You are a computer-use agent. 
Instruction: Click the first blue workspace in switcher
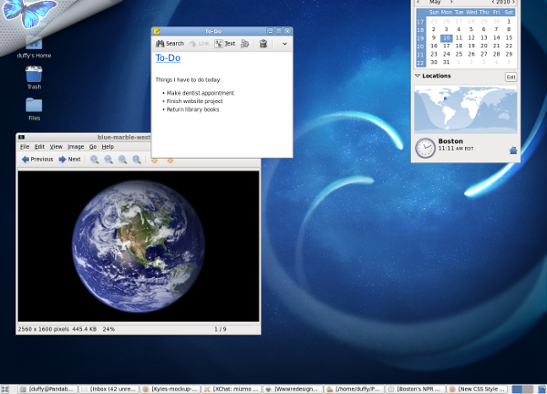(517, 389)
